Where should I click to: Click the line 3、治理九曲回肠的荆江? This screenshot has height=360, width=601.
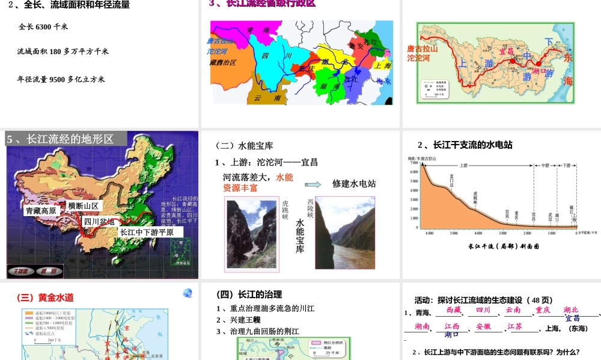[258, 331]
